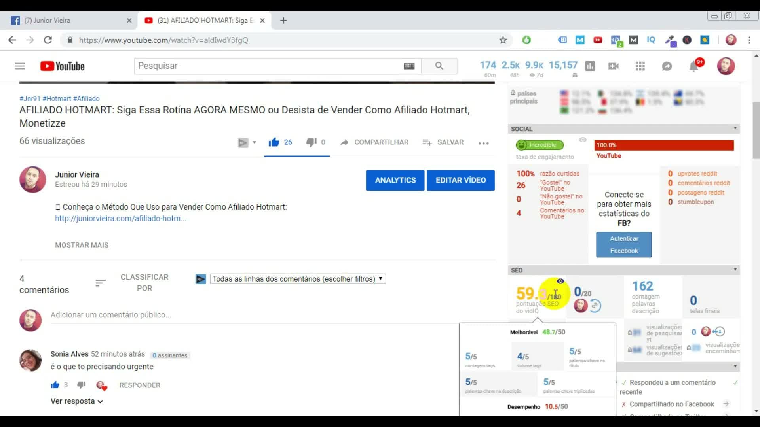760x427 pixels.
Task: Click the green Incredible engagement badge
Action: (x=540, y=145)
